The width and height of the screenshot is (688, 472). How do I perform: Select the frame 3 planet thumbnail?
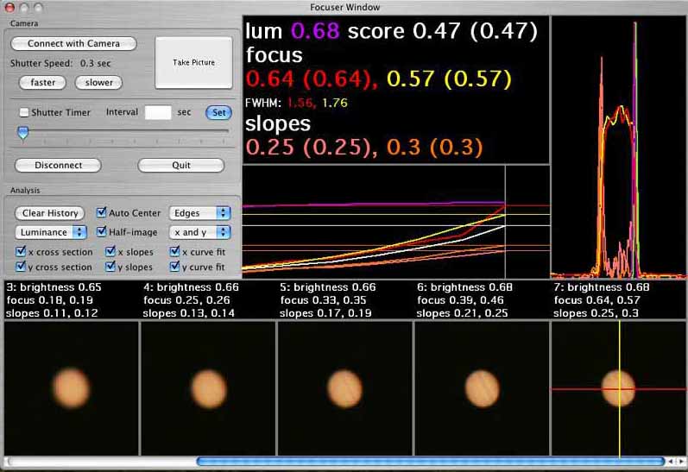tap(72, 388)
